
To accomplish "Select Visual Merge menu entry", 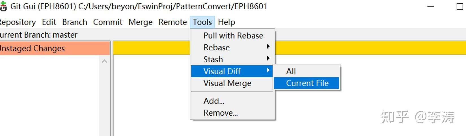I will pyautogui.click(x=232, y=83).
